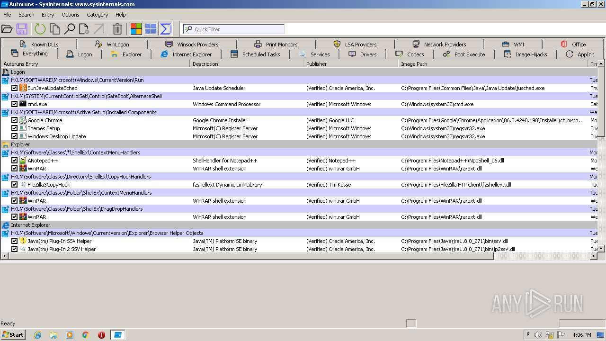Image resolution: width=606 pixels, height=341 pixels.
Task: Switch to the Drivers tab
Action: coord(362,54)
